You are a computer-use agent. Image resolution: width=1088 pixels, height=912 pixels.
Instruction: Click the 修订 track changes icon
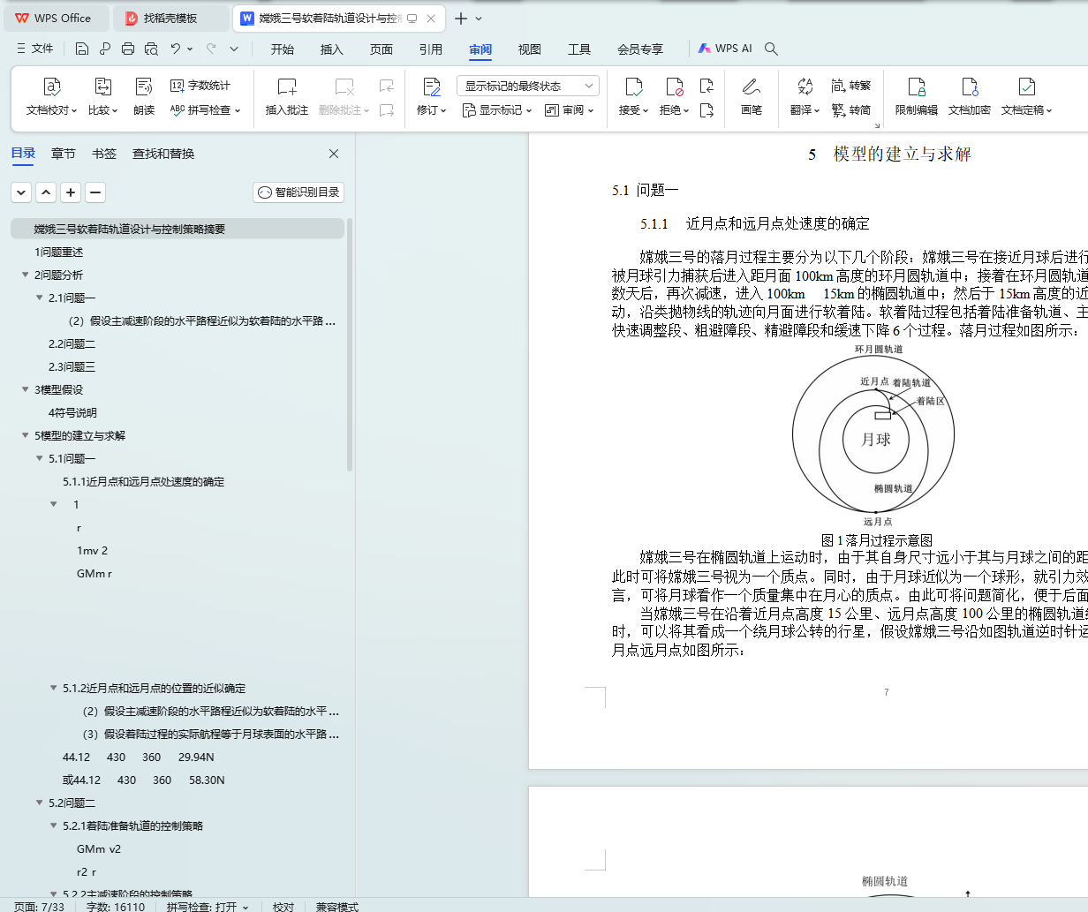pyautogui.click(x=432, y=87)
